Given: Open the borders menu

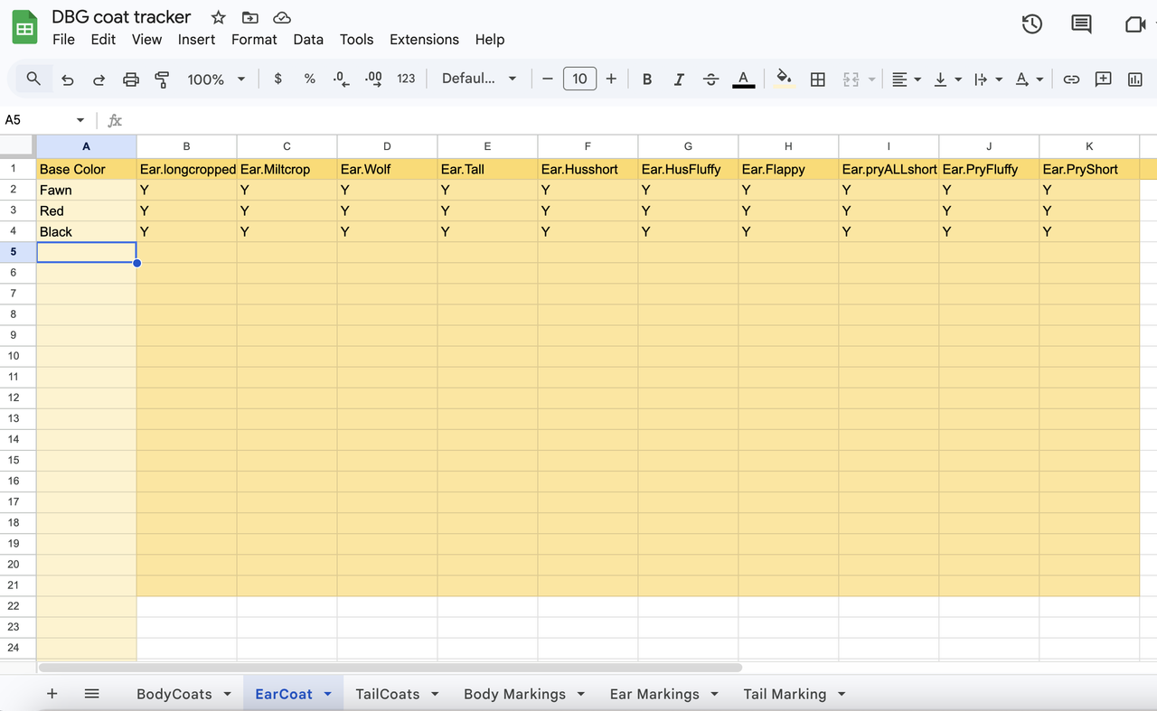Looking at the screenshot, I should [817, 80].
